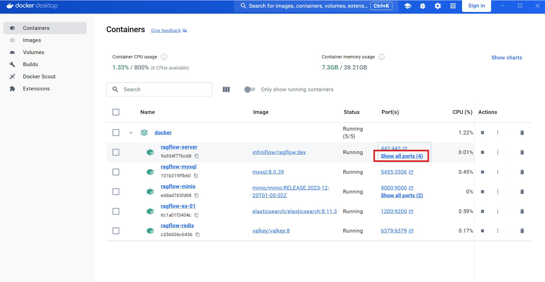Copy container ID 6c1a01f3404c
The width and height of the screenshot is (545, 282).
(x=196, y=215)
